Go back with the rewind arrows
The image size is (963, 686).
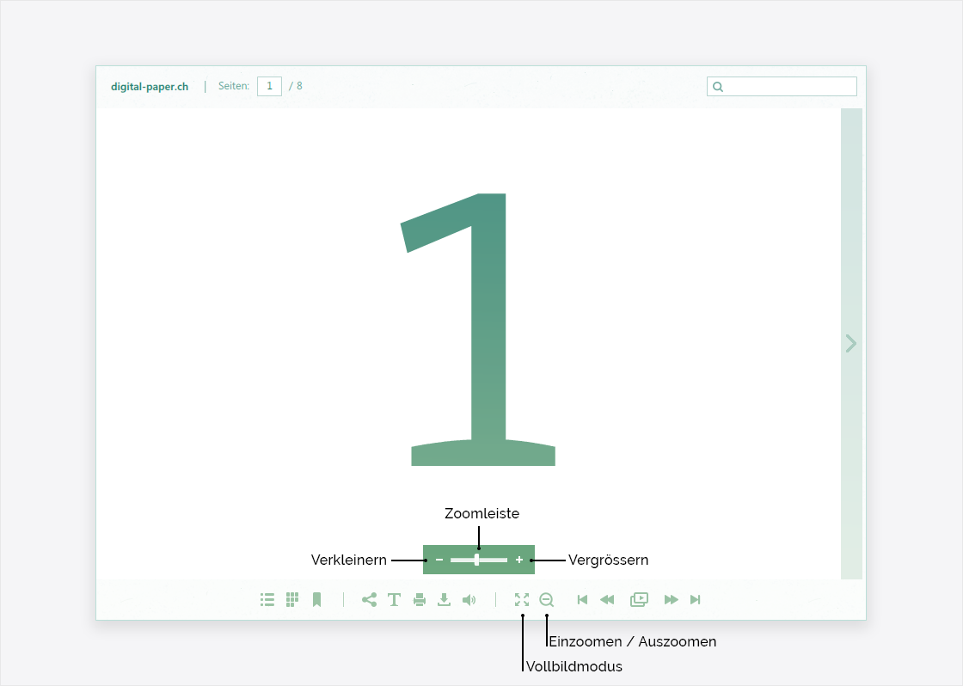pyautogui.click(x=607, y=600)
